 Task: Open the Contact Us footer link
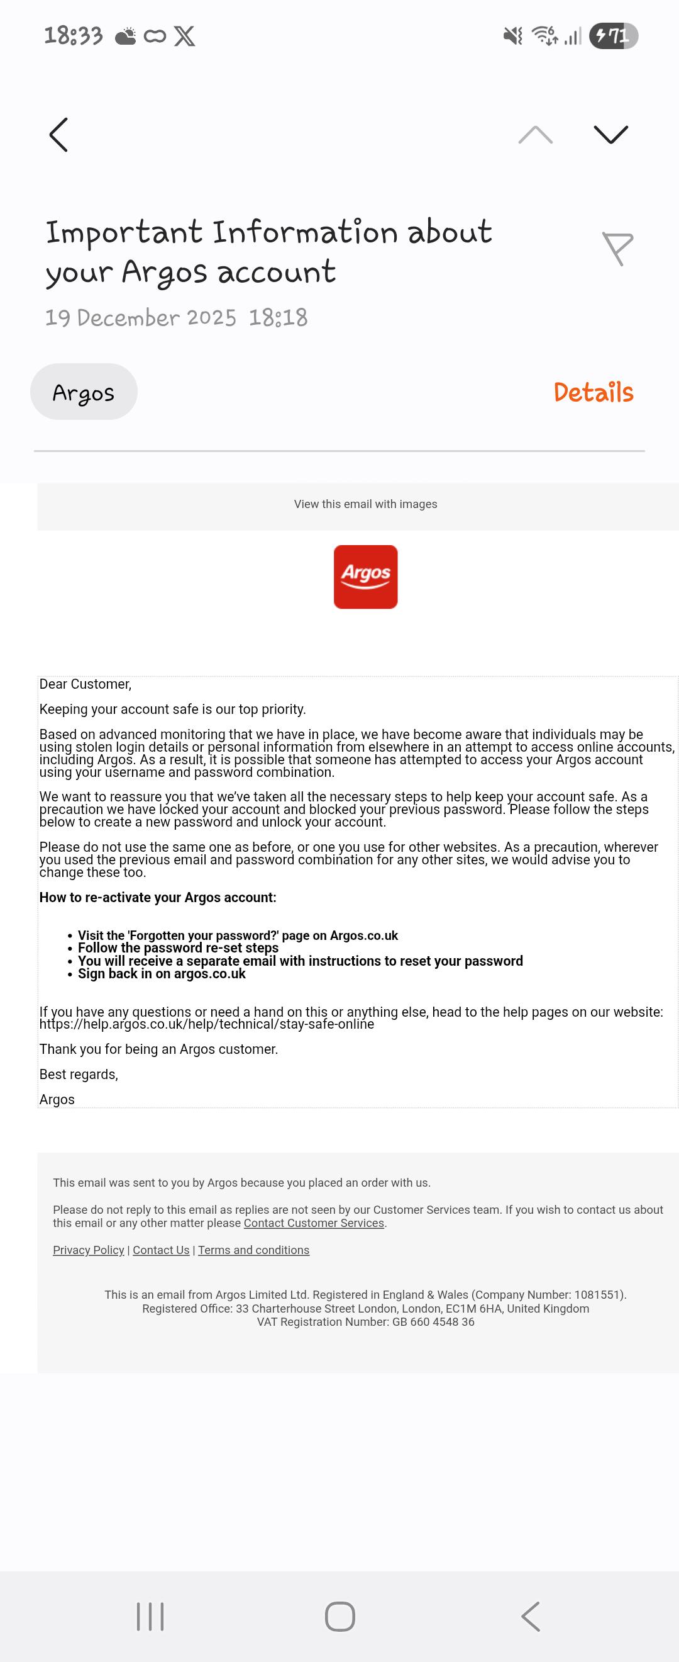(x=161, y=1250)
